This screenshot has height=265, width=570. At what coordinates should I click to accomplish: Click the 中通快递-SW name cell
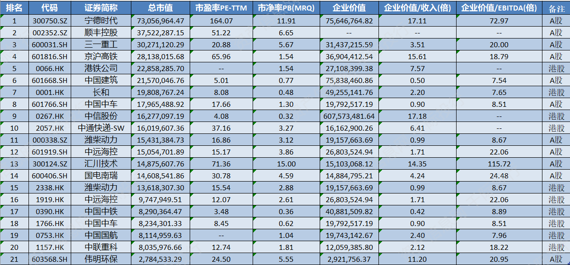click(x=101, y=128)
